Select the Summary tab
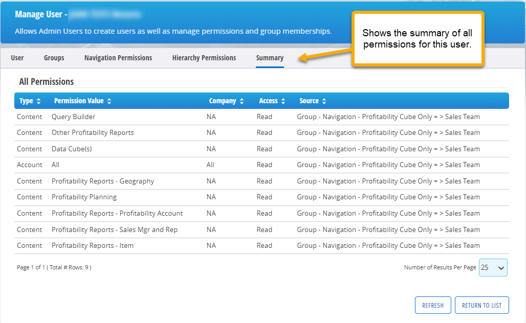The image size is (526, 323). click(x=270, y=58)
